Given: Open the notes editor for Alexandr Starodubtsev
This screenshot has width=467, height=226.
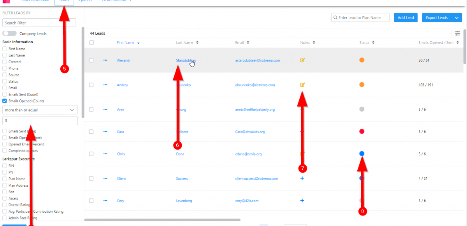Looking at the screenshot, I should pos(302,60).
